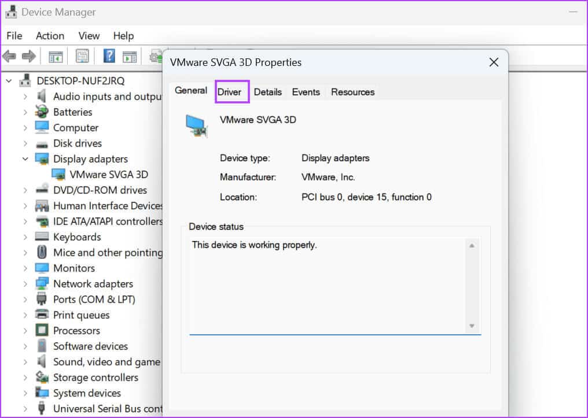Expand the System devices node arrow
This screenshot has width=588, height=418.
[25, 393]
